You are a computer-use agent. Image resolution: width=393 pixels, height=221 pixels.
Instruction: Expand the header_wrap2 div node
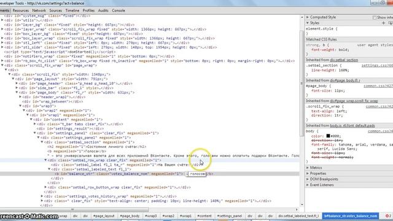(x=20, y=97)
